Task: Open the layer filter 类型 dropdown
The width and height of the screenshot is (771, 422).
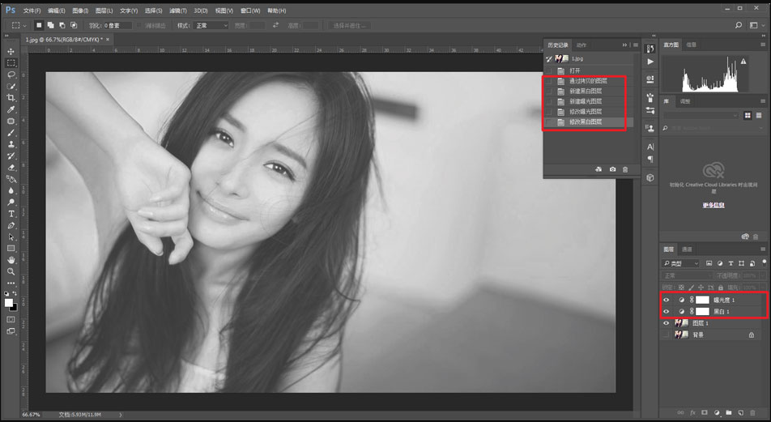Action: 681,264
